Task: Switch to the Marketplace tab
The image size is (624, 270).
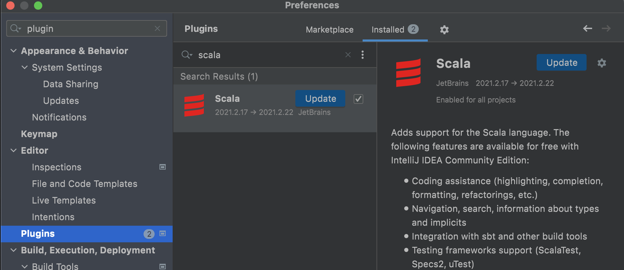Action: pos(329,30)
